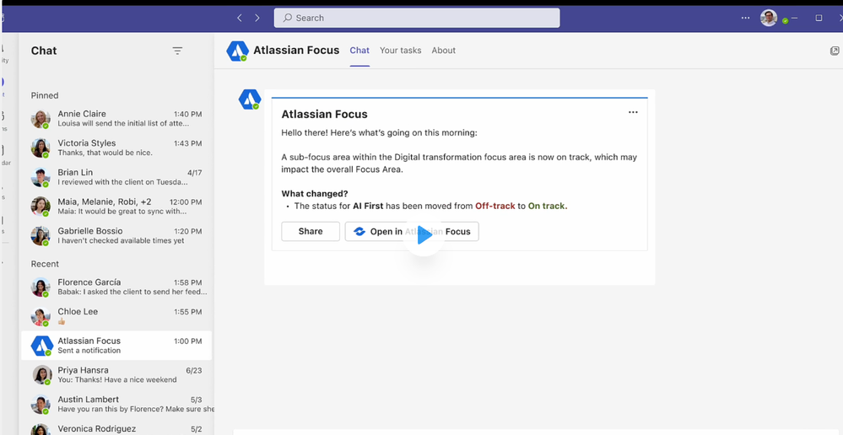The image size is (843, 435).
Task: Click the Recent section label
Action: click(x=46, y=264)
